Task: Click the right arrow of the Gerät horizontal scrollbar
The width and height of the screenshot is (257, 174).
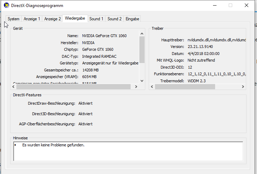Action: tap(136, 86)
